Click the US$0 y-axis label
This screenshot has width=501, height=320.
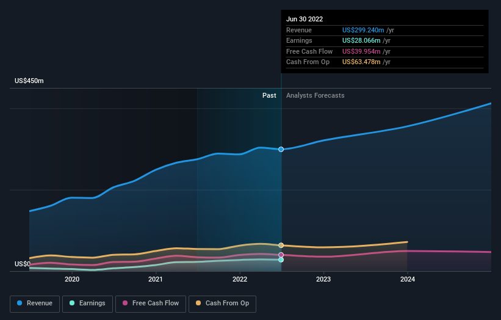click(23, 264)
